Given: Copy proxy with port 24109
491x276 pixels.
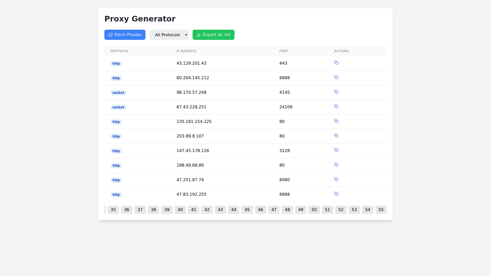Looking at the screenshot, I should (336, 107).
